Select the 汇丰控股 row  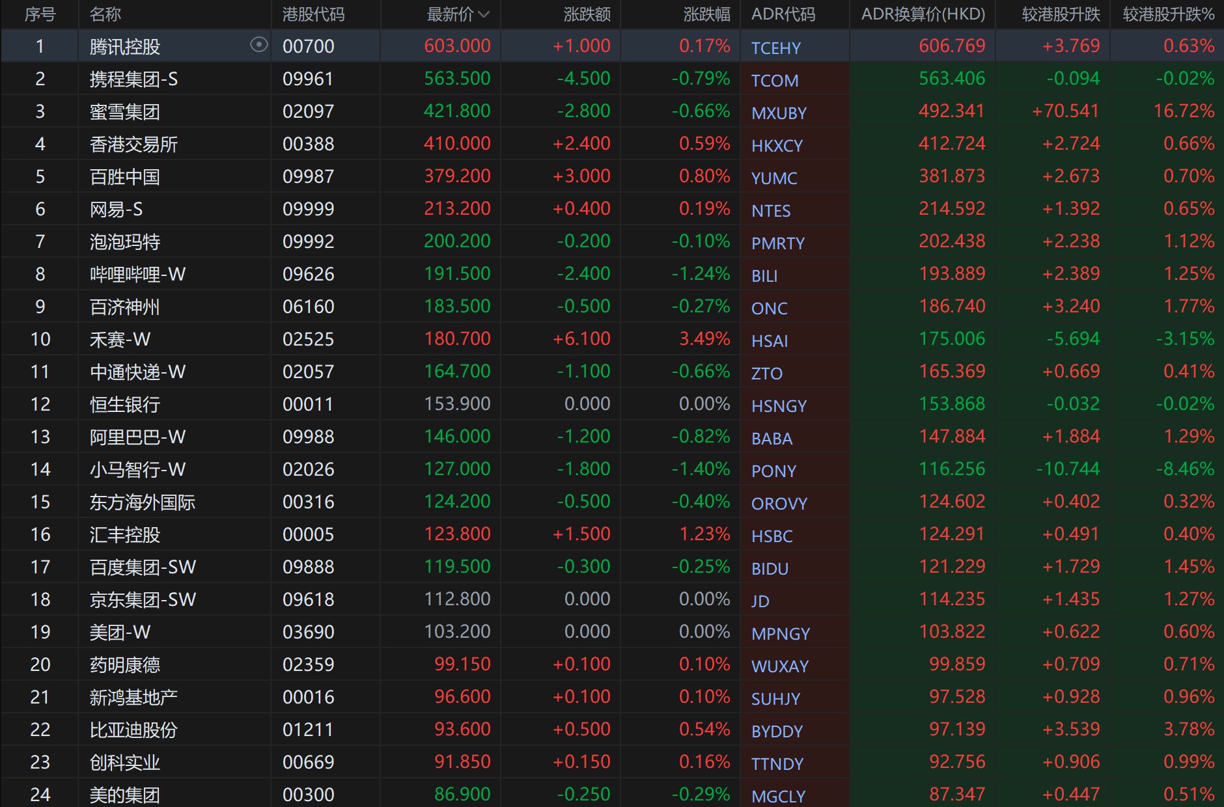(x=125, y=535)
